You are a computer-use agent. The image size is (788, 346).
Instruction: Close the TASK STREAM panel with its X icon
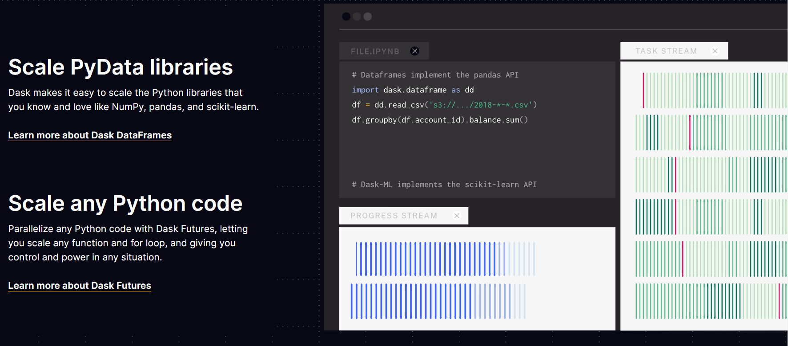pos(715,51)
